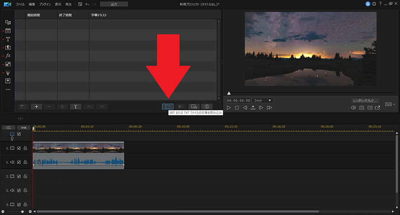The height and width of the screenshot is (215, 400).
Task: Move subtitle up with the up arrow
Action: (89, 107)
